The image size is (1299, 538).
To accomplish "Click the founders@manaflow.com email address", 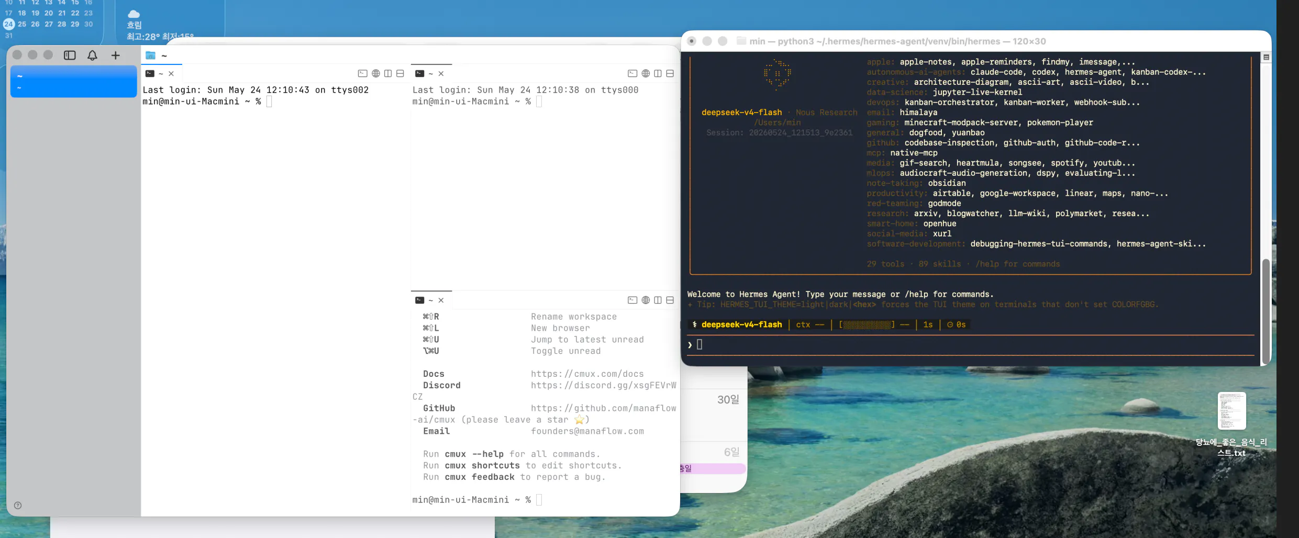I will click(x=587, y=431).
